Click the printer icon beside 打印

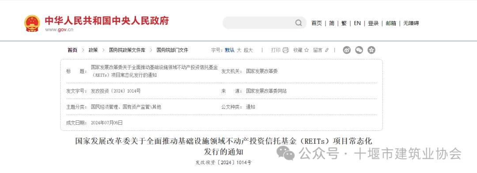coord(285,50)
